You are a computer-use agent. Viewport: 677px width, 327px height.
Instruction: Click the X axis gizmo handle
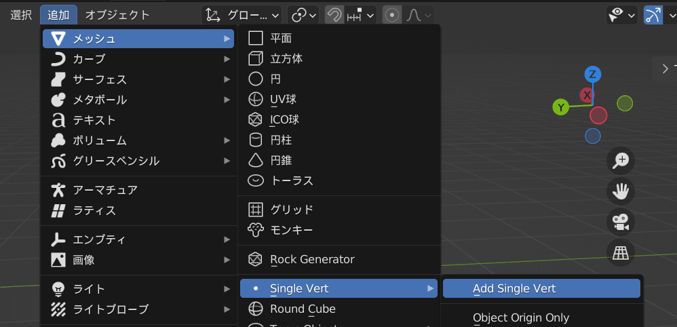click(x=587, y=95)
